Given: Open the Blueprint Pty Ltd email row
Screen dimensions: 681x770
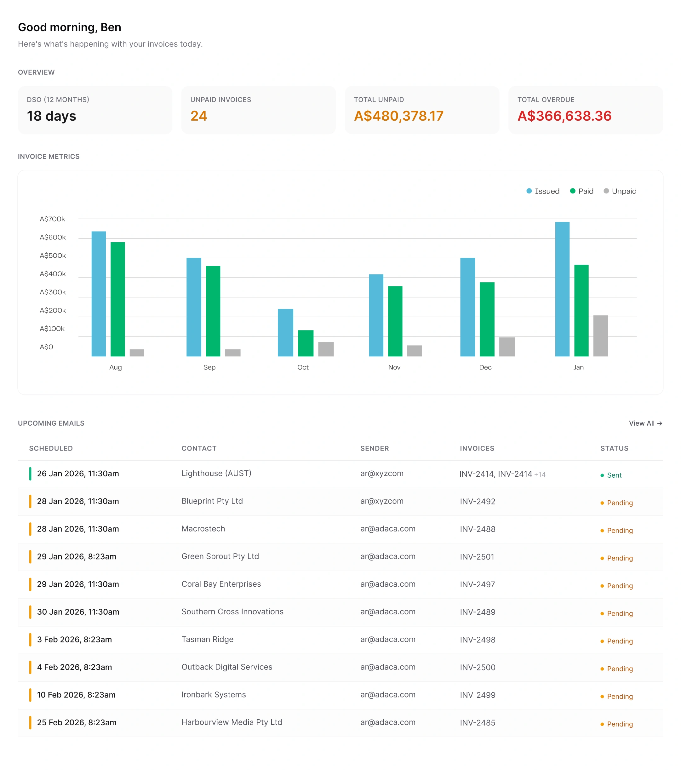Looking at the screenshot, I should coord(212,501).
